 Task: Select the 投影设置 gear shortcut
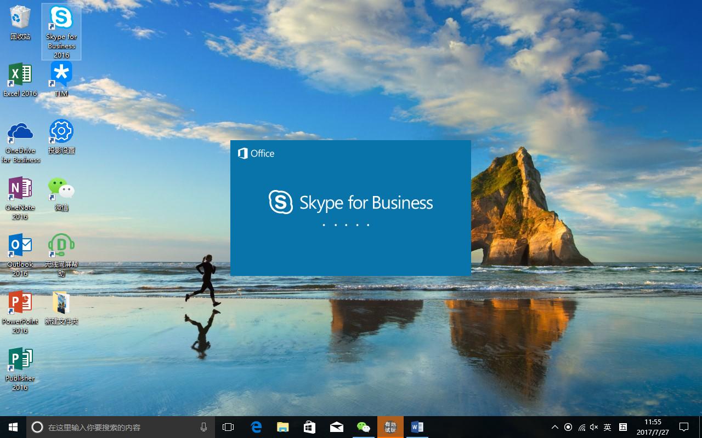61,133
